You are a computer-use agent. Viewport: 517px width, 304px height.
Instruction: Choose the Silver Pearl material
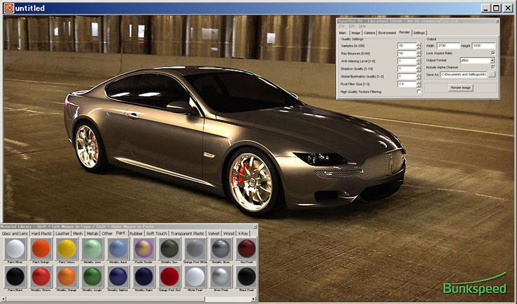tap(220, 277)
